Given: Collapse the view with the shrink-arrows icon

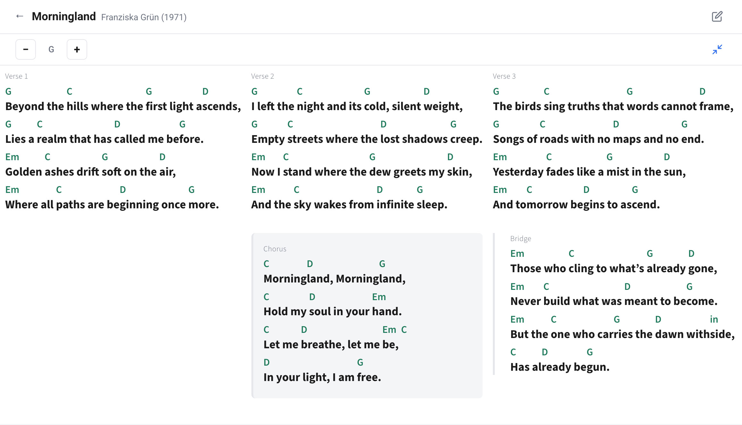Looking at the screenshot, I should click(x=718, y=49).
